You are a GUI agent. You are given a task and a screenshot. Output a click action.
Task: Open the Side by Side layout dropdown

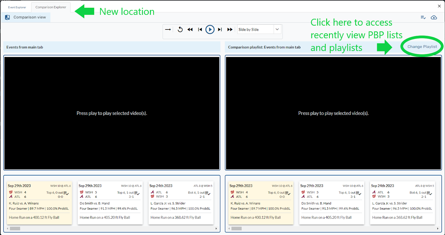coord(255,29)
